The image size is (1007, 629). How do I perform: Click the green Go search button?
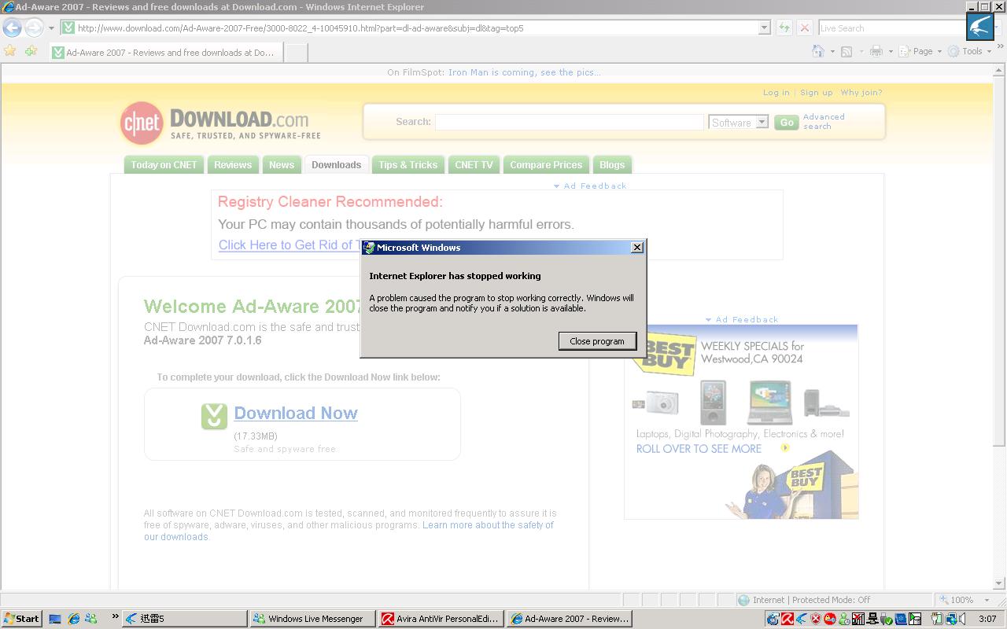(x=786, y=123)
